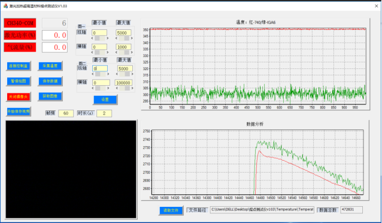382x223 pixels.
Task: Focus the duration field showing 2
Action: tap(104, 113)
